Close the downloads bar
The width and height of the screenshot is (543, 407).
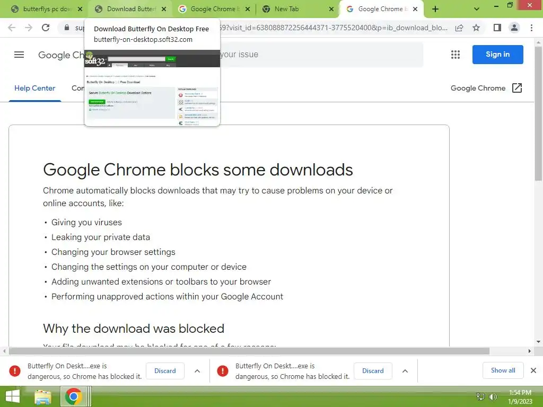click(533, 370)
